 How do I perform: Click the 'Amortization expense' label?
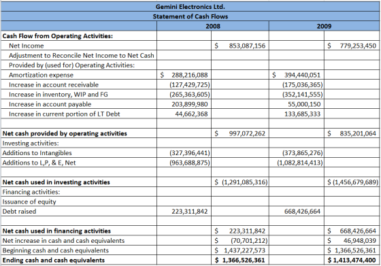(x=41, y=75)
